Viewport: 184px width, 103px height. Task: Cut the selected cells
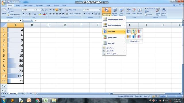pyautogui.click(x=10, y=9)
